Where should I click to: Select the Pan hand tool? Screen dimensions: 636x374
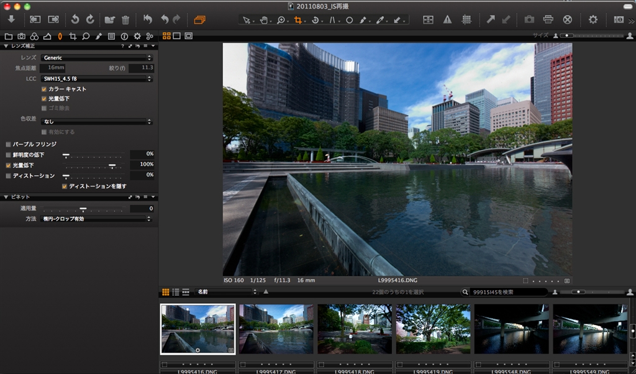click(x=264, y=20)
